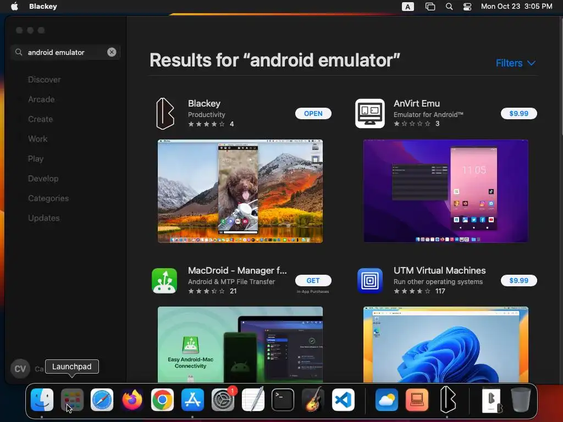Screen dimensions: 563x422
Task: Click the Blackey app title
Action: [x=204, y=103]
